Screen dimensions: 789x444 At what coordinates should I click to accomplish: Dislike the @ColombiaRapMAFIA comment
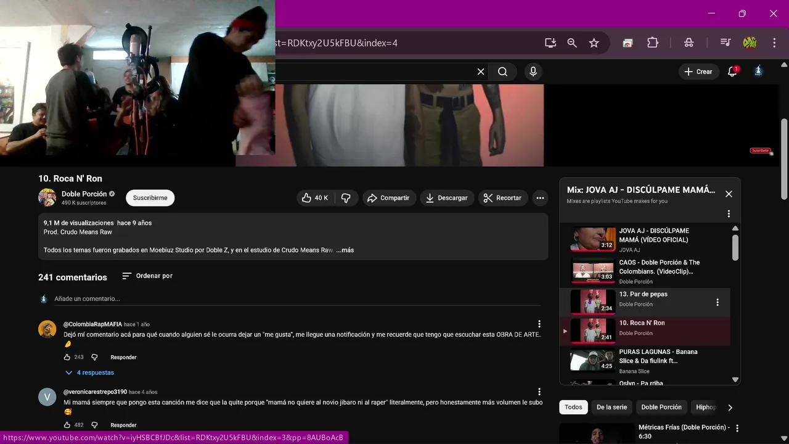(94, 357)
